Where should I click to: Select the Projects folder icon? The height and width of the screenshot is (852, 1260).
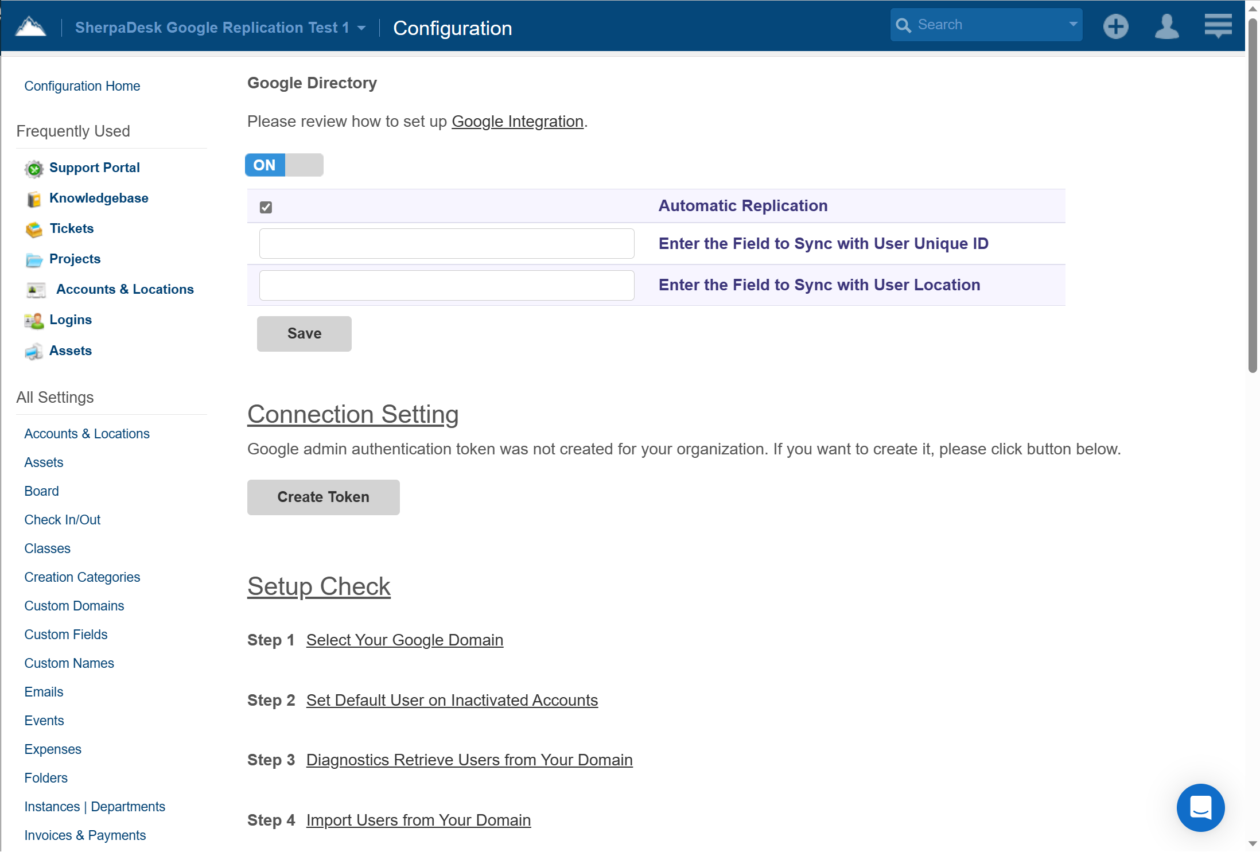point(34,259)
